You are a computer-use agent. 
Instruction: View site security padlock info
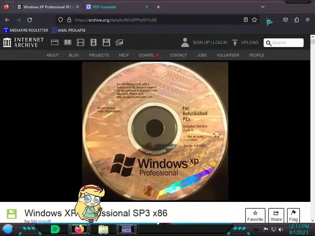point(69,20)
